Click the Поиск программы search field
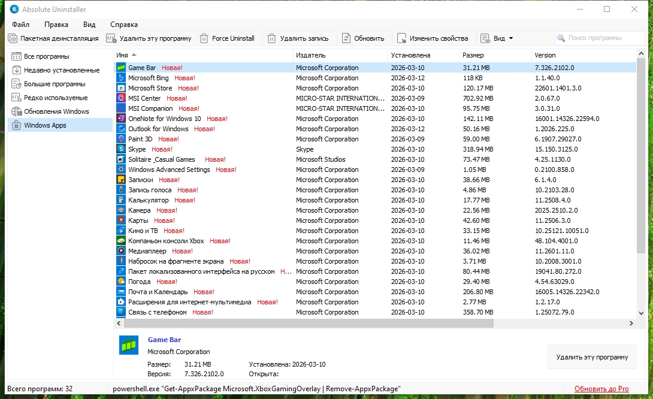Viewport: 653px width, 399px height. (600, 38)
